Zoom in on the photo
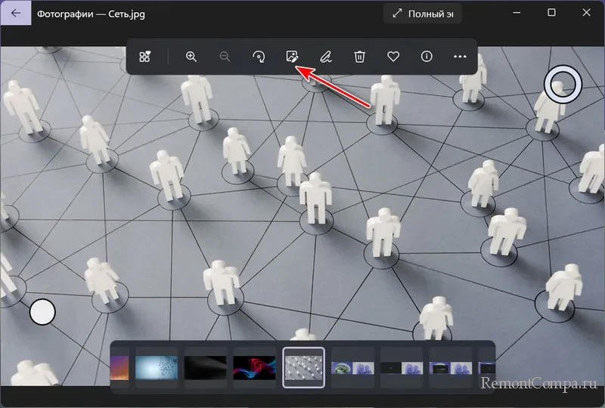605x408 pixels. tap(191, 57)
